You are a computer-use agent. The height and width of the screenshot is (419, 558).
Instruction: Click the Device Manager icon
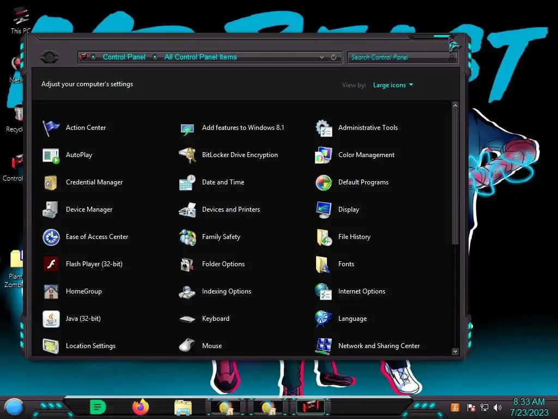click(x=50, y=210)
